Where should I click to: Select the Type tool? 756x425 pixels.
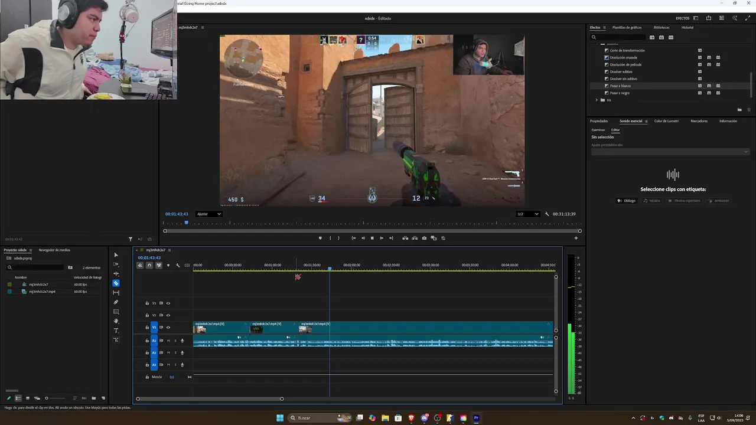[116, 331]
